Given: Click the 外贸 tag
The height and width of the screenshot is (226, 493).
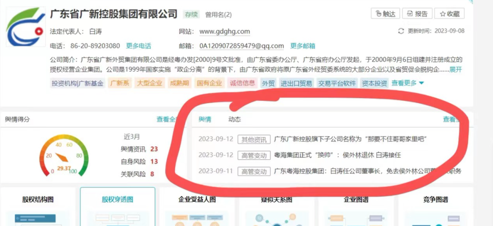Looking at the screenshot, I should coord(268,83).
